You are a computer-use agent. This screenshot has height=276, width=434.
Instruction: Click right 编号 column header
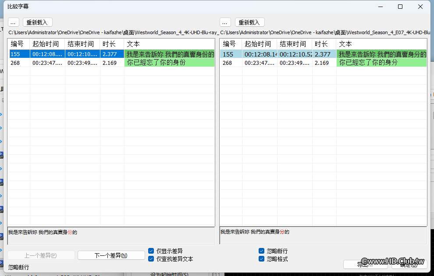point(231,44)
